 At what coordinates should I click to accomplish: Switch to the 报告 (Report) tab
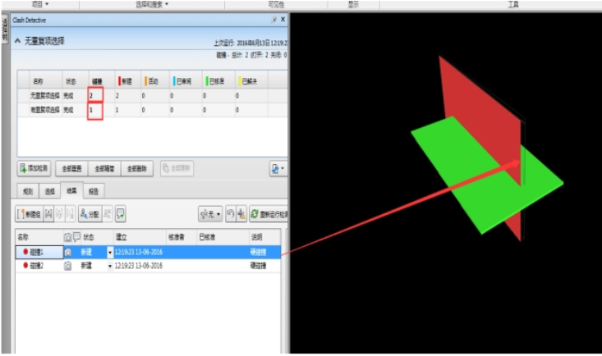click(93, 190)
